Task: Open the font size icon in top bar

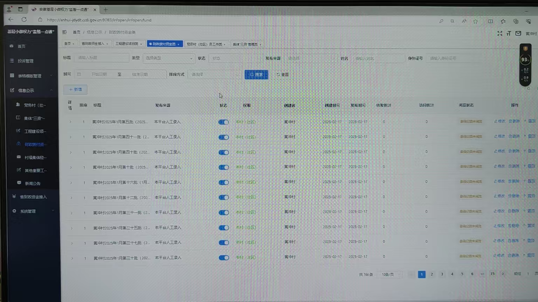Action: pyautogui.click(x=509, y=33)
